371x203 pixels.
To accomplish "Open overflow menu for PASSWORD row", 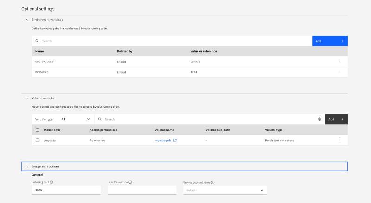I will tap(340, 72).
